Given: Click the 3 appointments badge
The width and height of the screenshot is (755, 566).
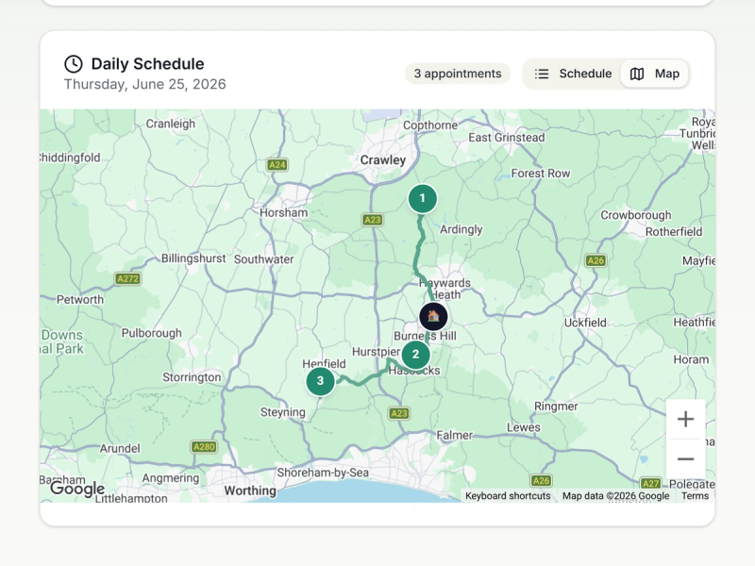Looking at the screenshot, I should pos(458,74).
